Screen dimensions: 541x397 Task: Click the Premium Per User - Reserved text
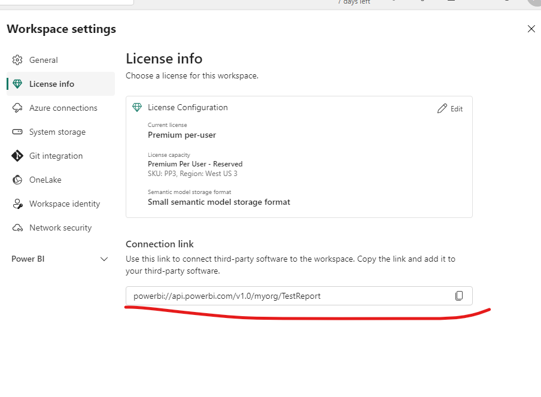click(195, 164)
